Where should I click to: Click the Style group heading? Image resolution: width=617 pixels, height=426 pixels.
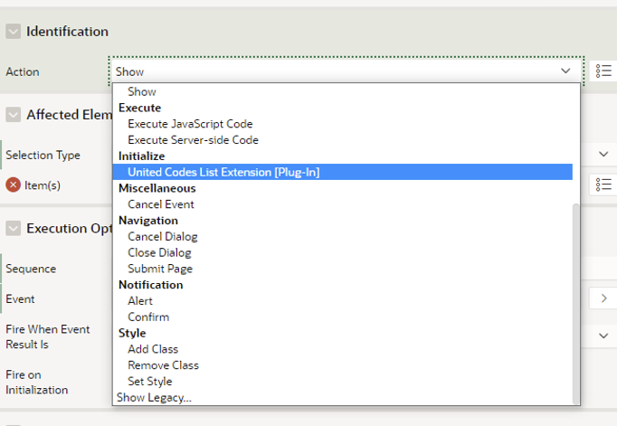pyautogui.click(x=132, y=333)
